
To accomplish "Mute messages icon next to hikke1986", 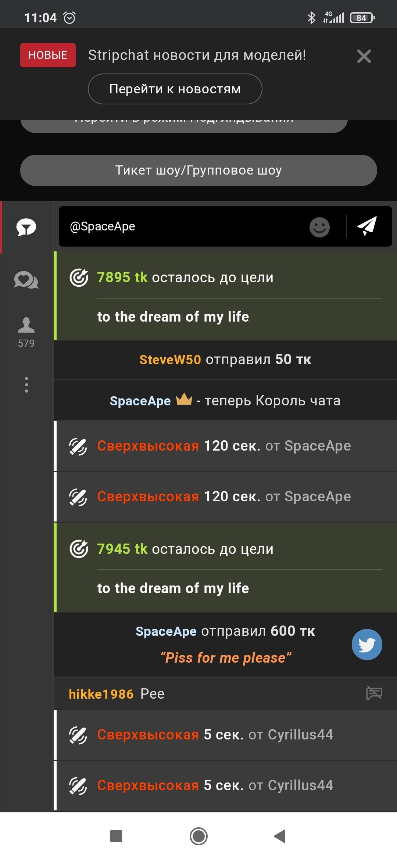I will 374,693.
